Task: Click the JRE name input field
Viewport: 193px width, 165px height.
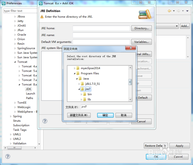Action: point(112,35)
